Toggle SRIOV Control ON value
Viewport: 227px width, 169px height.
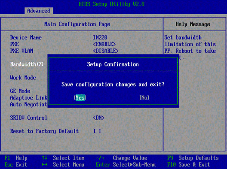click(x=98, y=118)
